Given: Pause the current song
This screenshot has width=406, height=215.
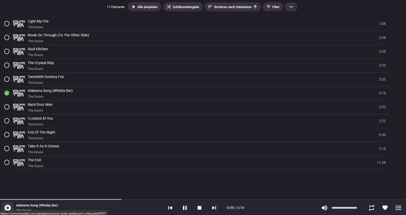Looking at the screenshot, I should tap(185, 208).
